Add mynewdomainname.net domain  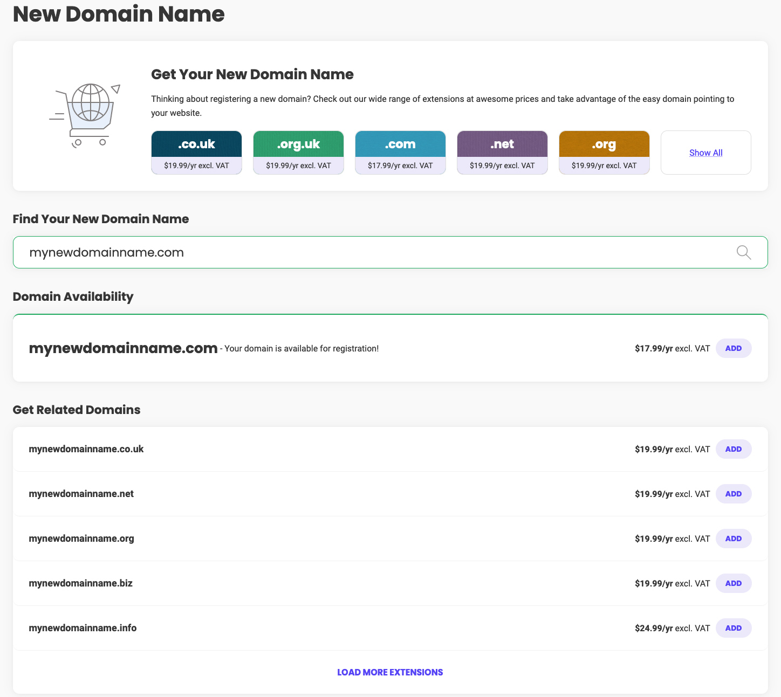coord(734,494)
